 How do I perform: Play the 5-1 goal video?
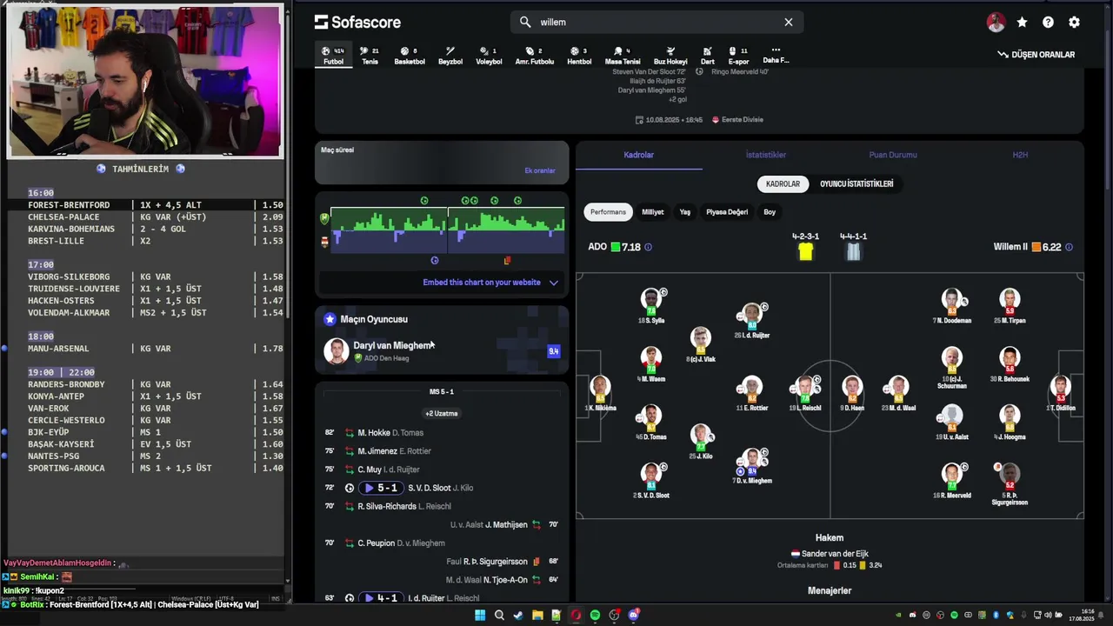tap(382, 488)
